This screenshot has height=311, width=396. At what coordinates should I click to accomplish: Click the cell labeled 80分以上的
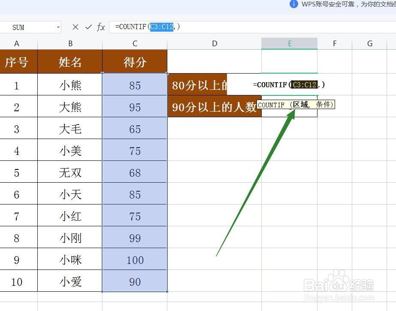(x=199, y=85)
